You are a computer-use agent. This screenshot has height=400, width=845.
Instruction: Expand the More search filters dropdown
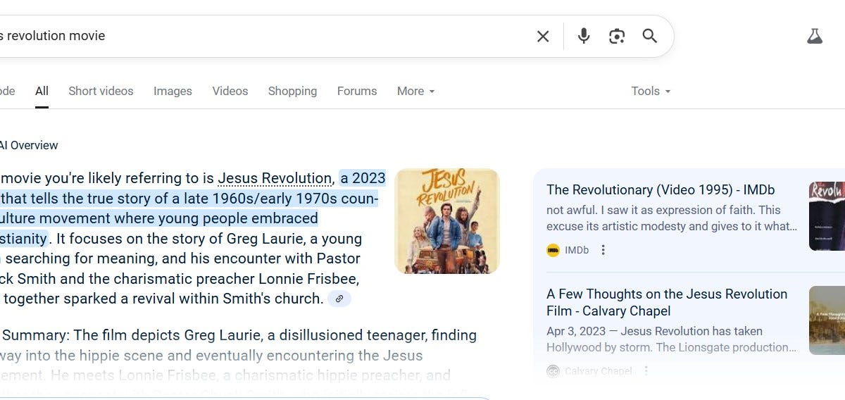pos(415,91)
